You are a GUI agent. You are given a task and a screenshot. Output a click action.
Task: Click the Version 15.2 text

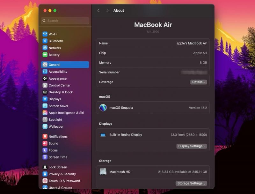(198, 108)
